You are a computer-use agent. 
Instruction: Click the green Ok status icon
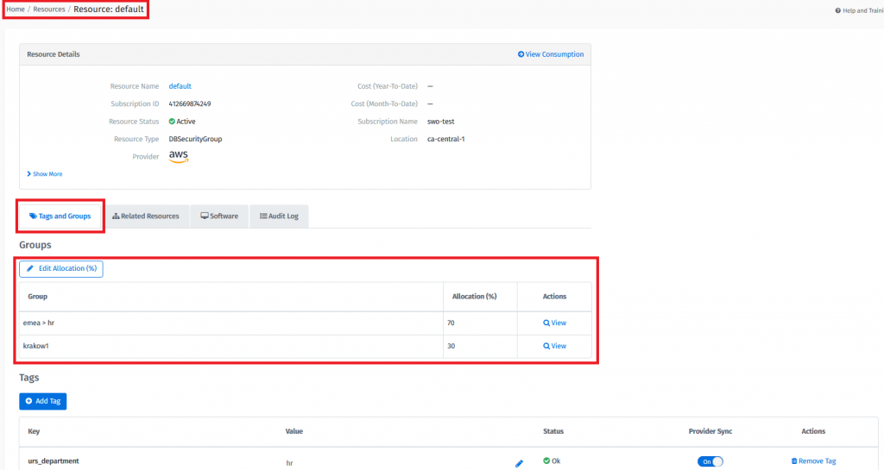coord(546,461)
